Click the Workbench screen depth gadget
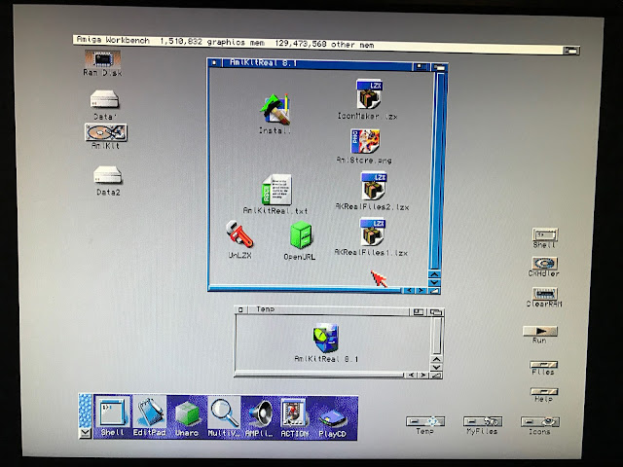623x467 pixels. pos(571,51)
